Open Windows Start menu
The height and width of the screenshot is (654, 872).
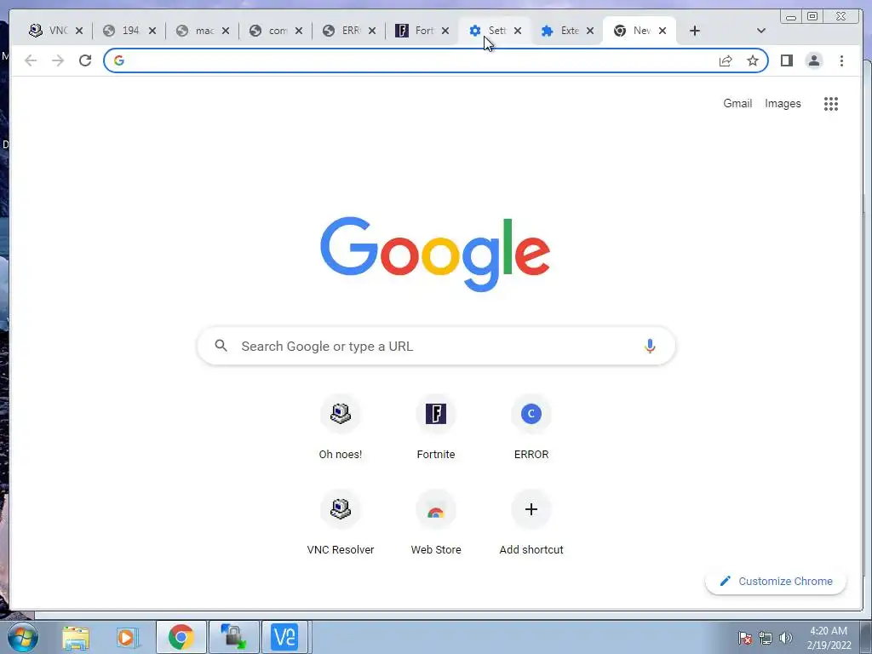click(23, 637)
